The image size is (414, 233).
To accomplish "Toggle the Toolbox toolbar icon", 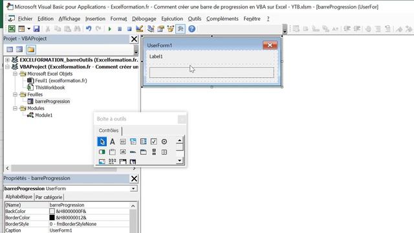I will [x=180, y=28].
